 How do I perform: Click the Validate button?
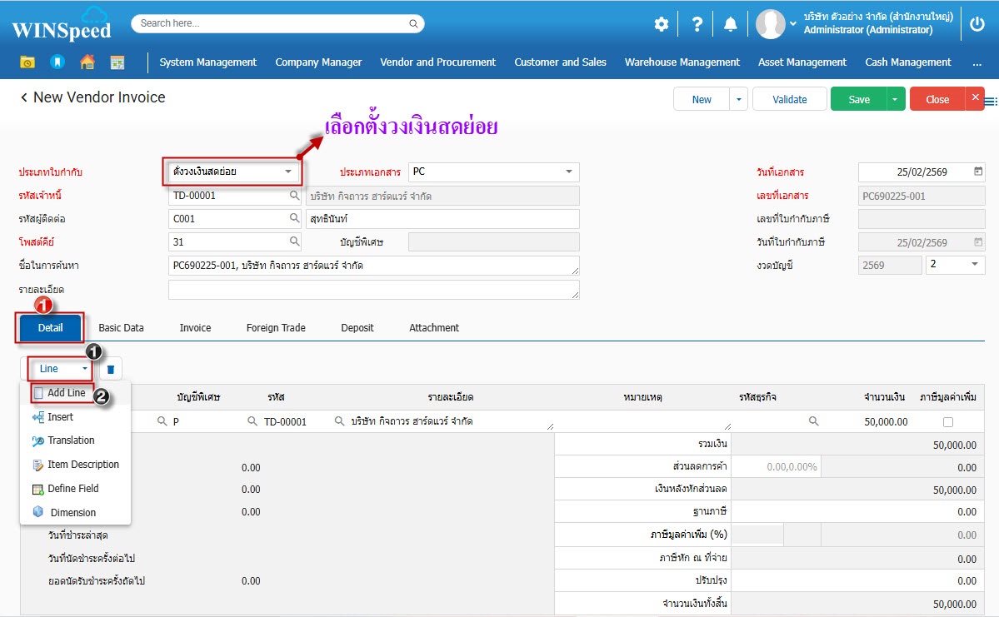coord(789,99)
